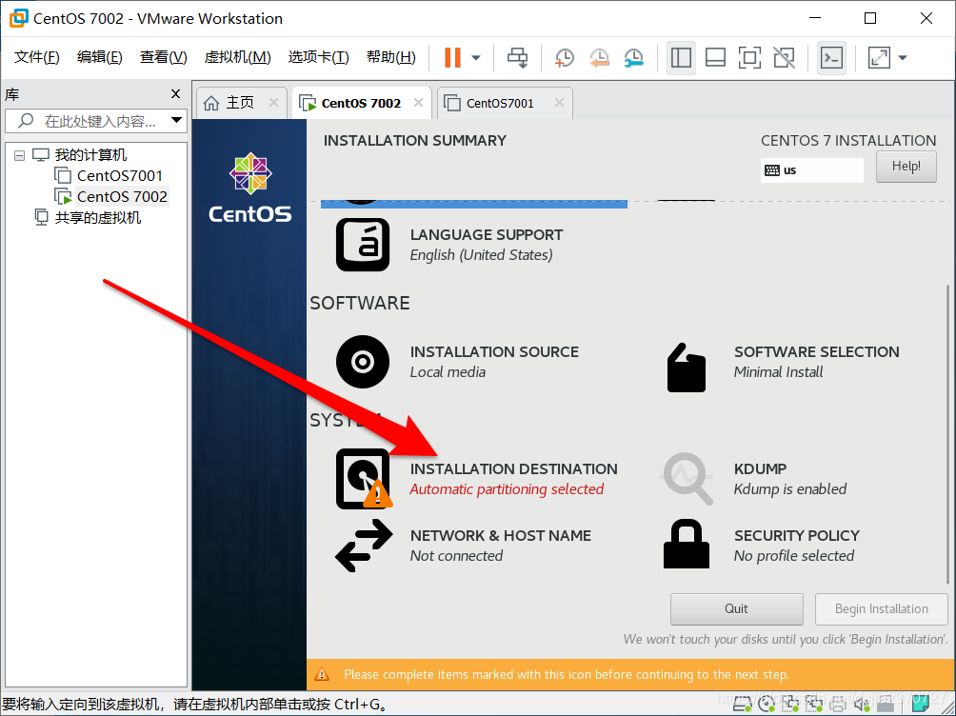Close the 库 library panel
956x716 pixels.
click(175, 94)
